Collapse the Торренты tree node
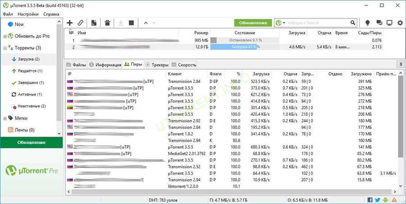Screen dimensions: 406x204 tap(5, 48)
